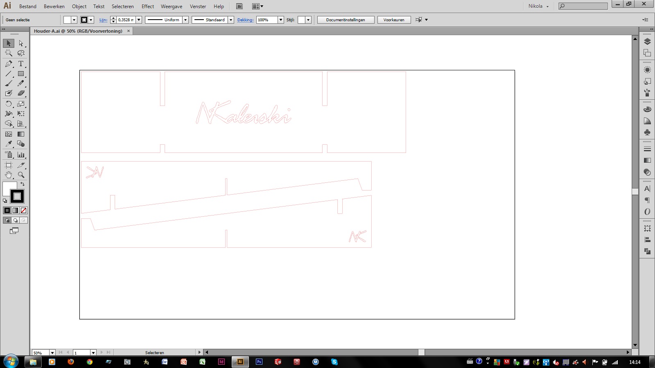Enable Draw Behind mode
Screen dimensions: 655x368
point(15,220)
